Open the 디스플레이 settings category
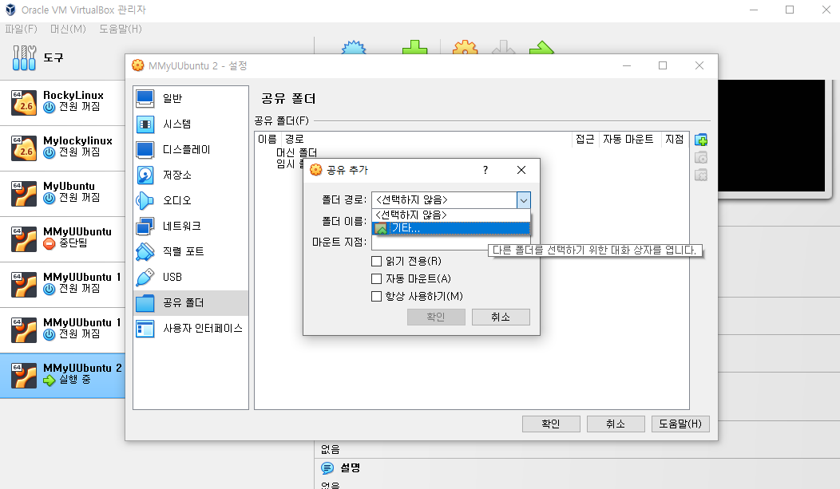This screenshot has height=489, width=840. point(191,150)
